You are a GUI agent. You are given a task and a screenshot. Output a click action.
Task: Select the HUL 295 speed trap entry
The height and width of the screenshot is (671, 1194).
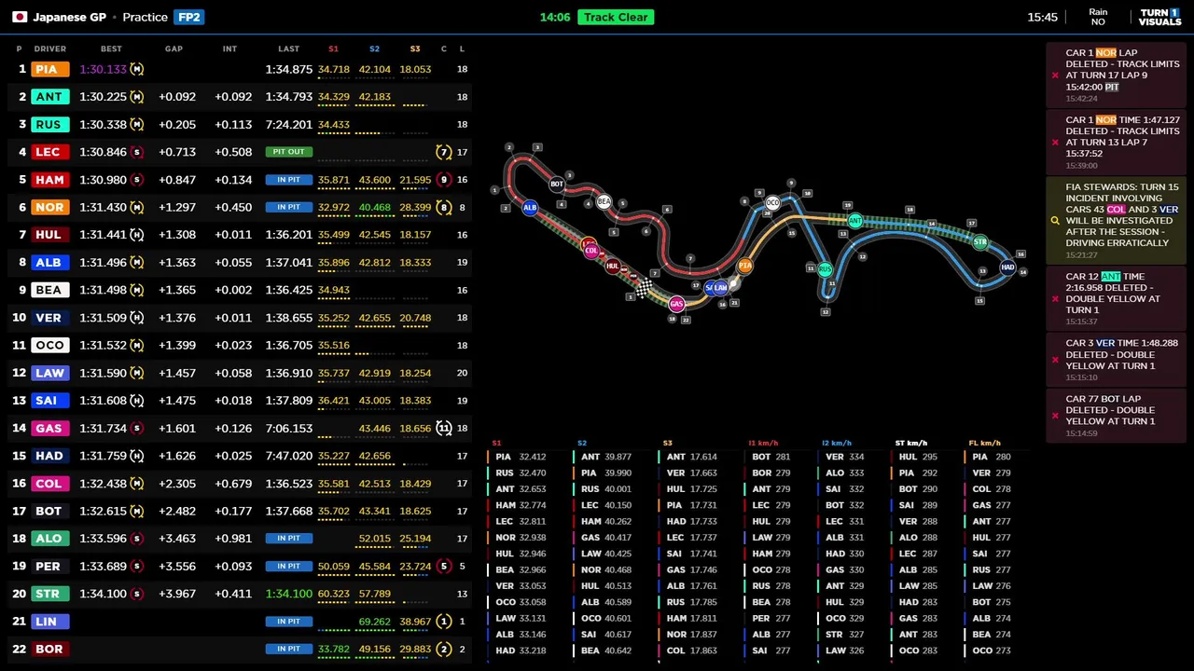[918, 457]
